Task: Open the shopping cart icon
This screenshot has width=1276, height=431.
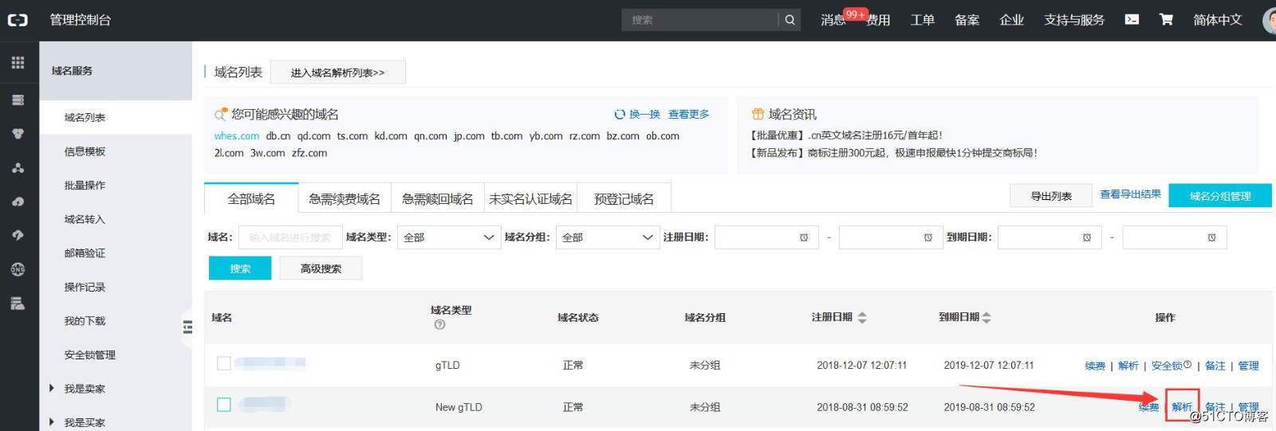Action: point(1166,19)
